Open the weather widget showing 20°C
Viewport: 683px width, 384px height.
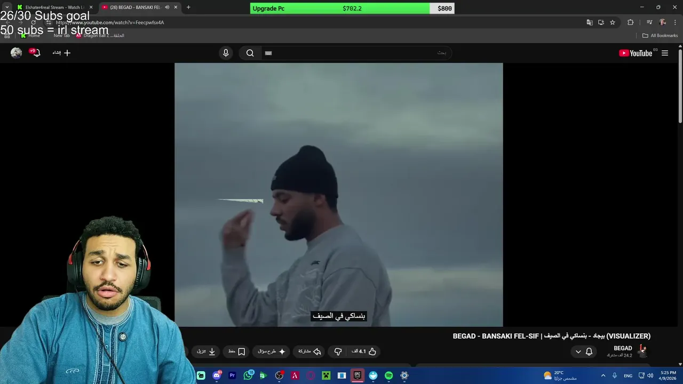pyautogui.click(x=560, y=375)
